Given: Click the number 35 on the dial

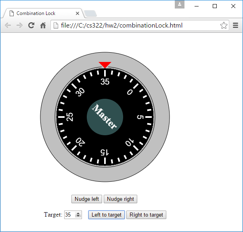Looking at the screenshot, I should (105, 82).
